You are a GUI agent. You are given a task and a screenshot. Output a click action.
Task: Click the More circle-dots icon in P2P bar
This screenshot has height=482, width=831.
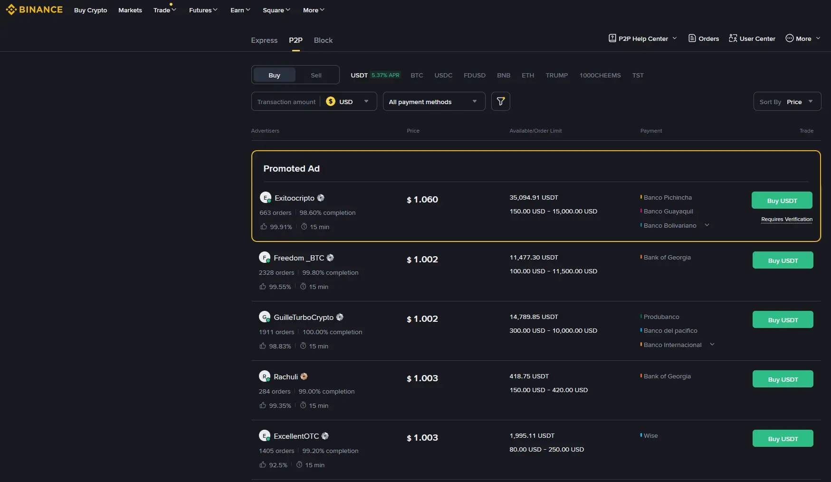(x=789, y=38)
